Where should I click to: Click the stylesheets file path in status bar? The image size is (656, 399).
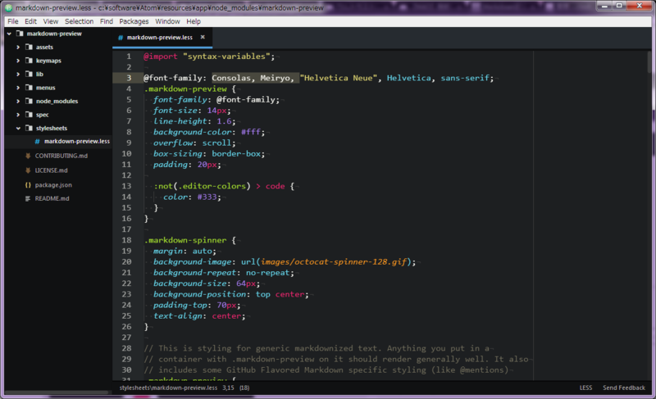click(x=168, y=388)
